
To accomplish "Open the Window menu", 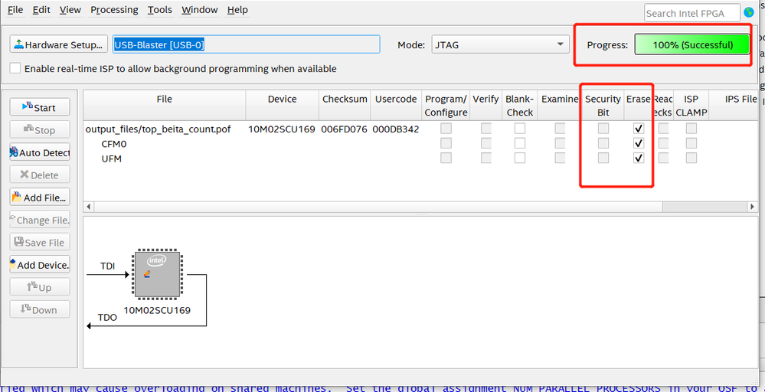I will [x=200, y=10].
